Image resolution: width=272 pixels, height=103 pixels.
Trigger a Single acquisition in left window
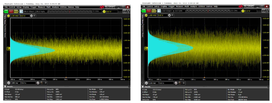16,12
